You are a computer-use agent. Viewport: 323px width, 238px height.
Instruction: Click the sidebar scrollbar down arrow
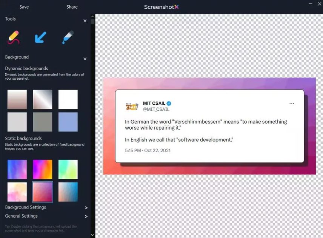[92, 235]
